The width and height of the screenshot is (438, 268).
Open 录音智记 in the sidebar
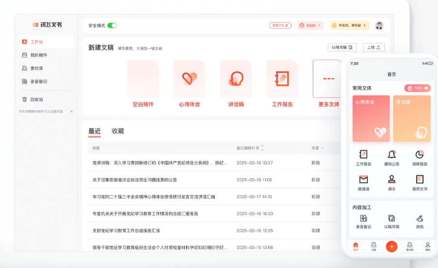click(x=34, y=81)
